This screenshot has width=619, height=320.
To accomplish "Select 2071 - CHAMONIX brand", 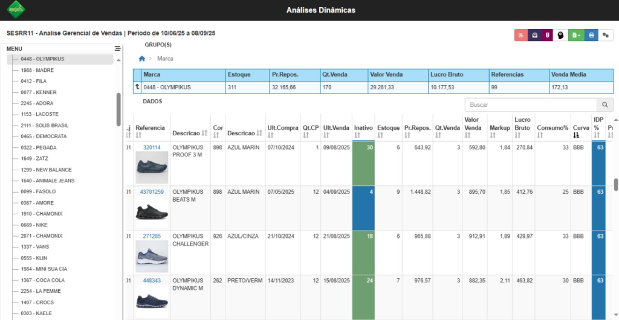I will click(x=42, y=236).
